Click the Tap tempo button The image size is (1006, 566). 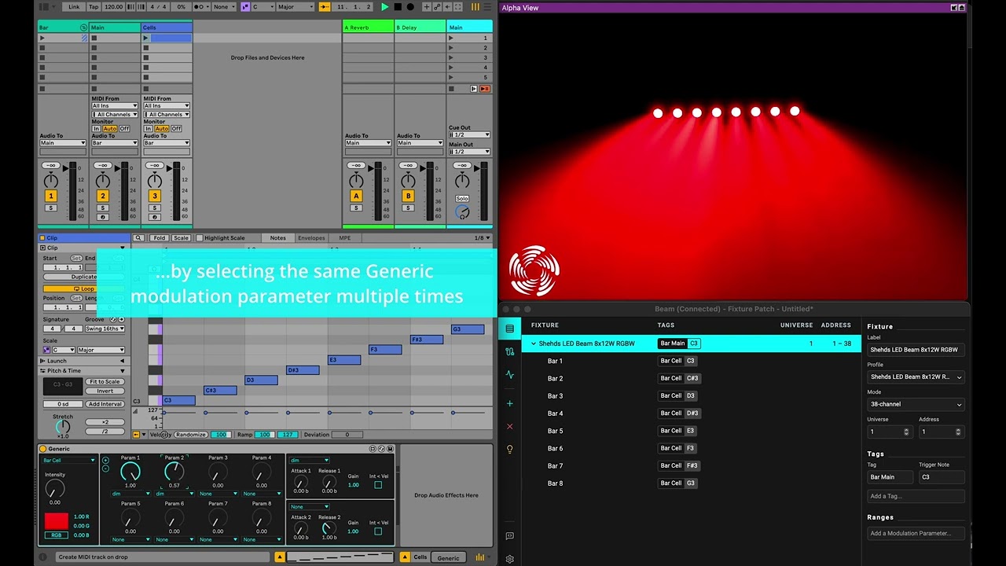[x=94, y=7]
